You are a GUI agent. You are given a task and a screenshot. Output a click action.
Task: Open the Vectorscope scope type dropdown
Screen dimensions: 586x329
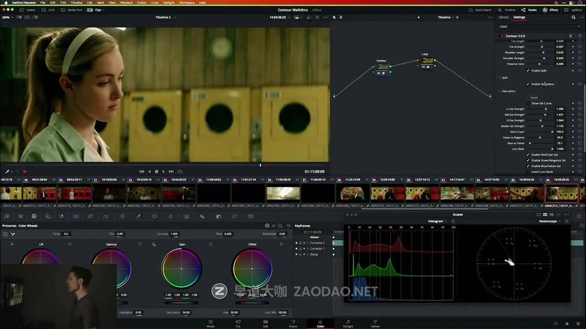click(550, 221)
